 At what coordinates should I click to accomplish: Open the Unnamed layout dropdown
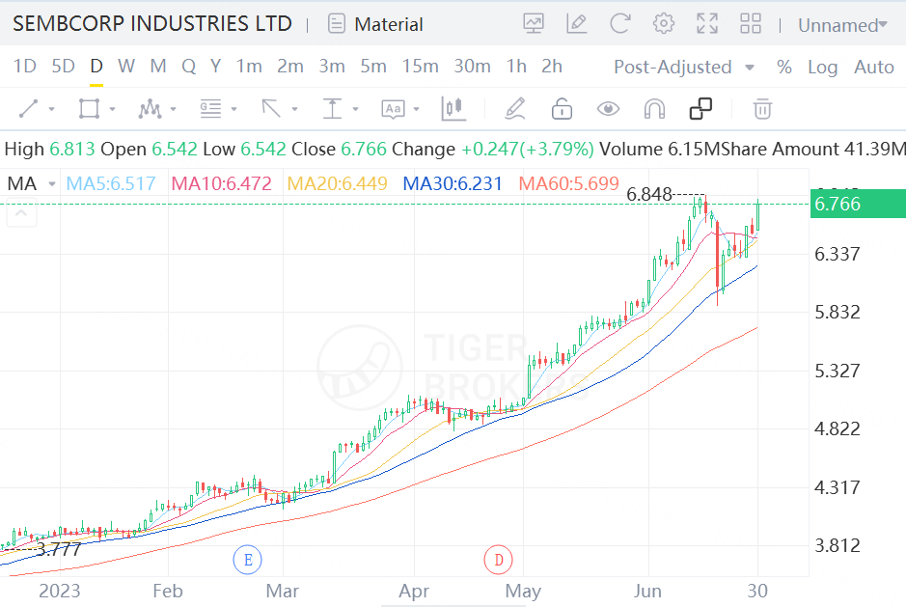click(841, 25)
